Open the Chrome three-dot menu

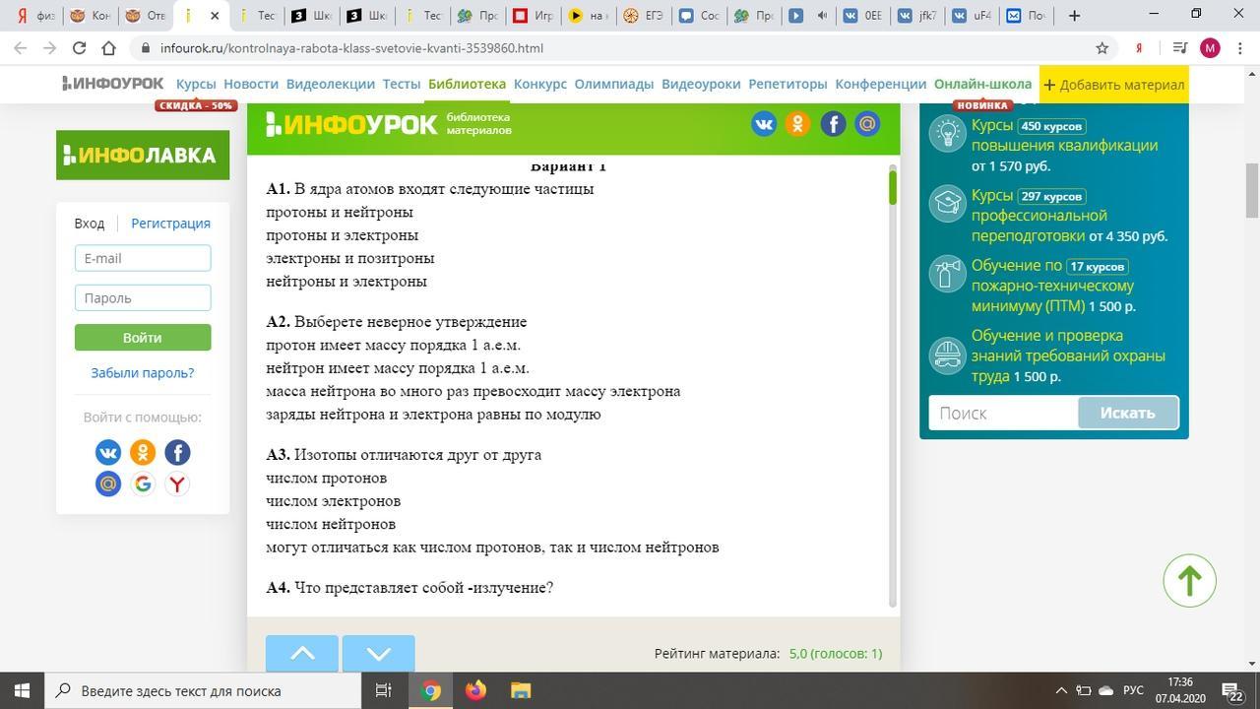click(1239, 48)
